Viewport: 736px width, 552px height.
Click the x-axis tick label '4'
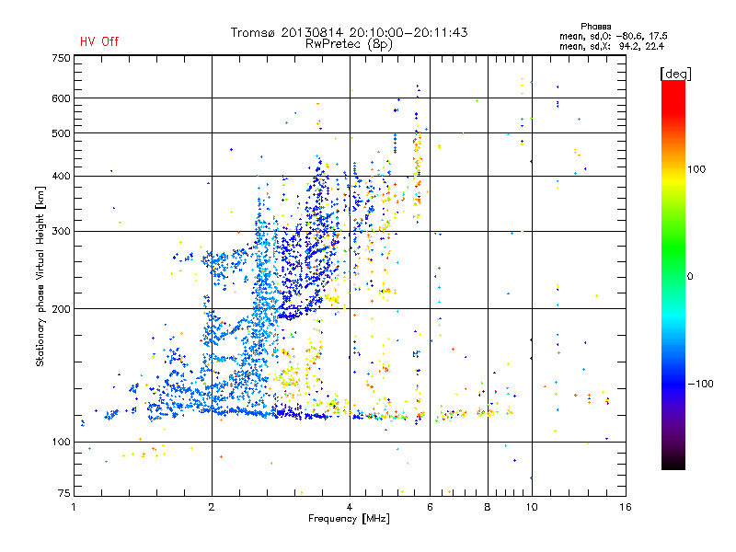click(x=350, y=507)
